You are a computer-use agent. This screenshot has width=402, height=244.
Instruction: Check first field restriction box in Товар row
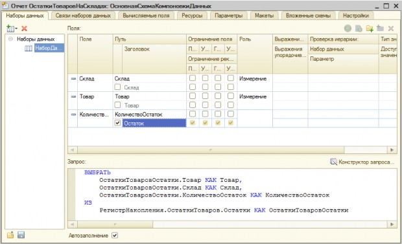pyautogui.click(x=193, y=96)
